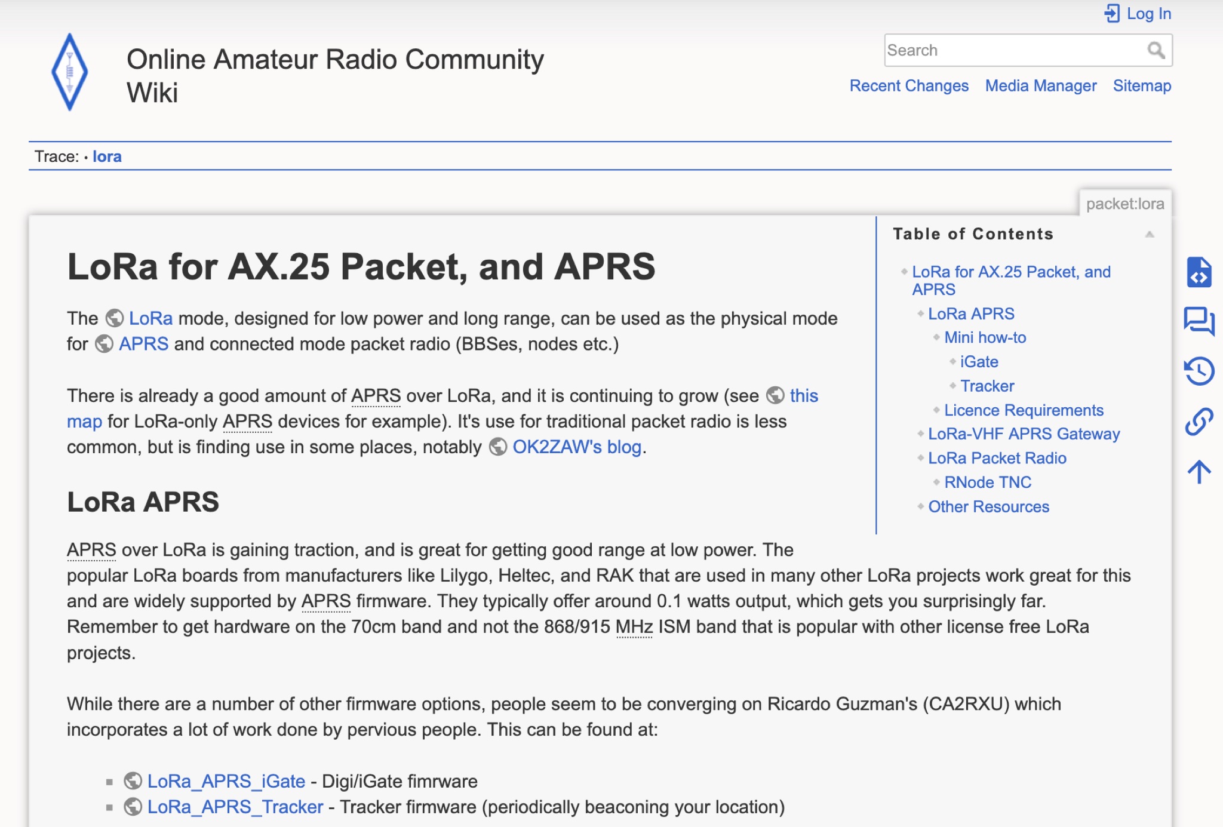Click the lora trace breadcrumb
Viewport: 1223px width, 827px height.
point(107,156)
